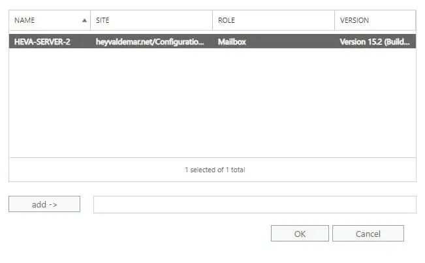Screen dimensions: 425x263
Task: Click the NAME column sort arrow
Action: [x=85, y=20]
